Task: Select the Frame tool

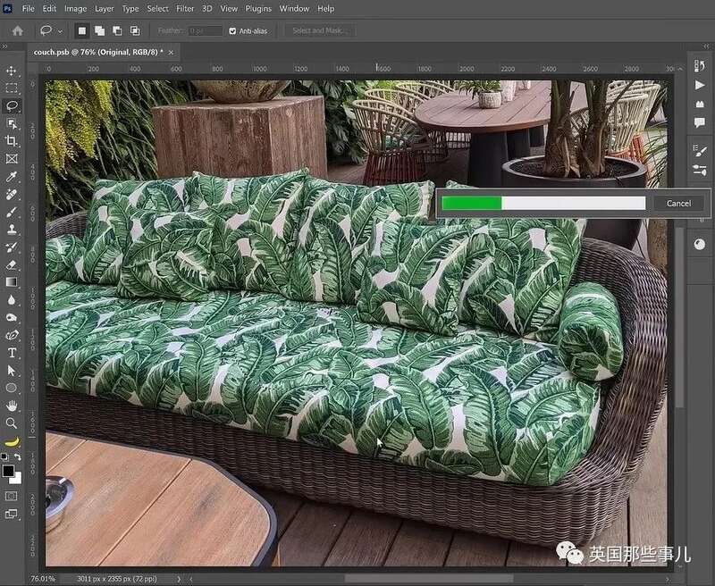Action: coord(12,159)
